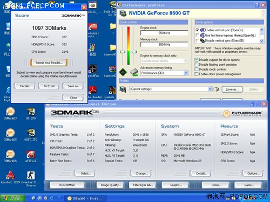This screenshot has width=270, height=202.
Task: Open Options under 3DMark06 Results
Action: pyautogui.click(x=253, y=173)
